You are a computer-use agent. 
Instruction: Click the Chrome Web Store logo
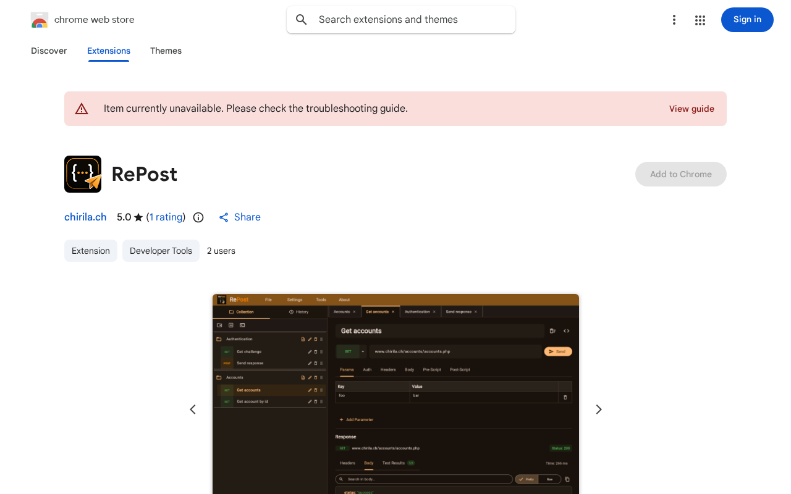(x=40, y=20)
